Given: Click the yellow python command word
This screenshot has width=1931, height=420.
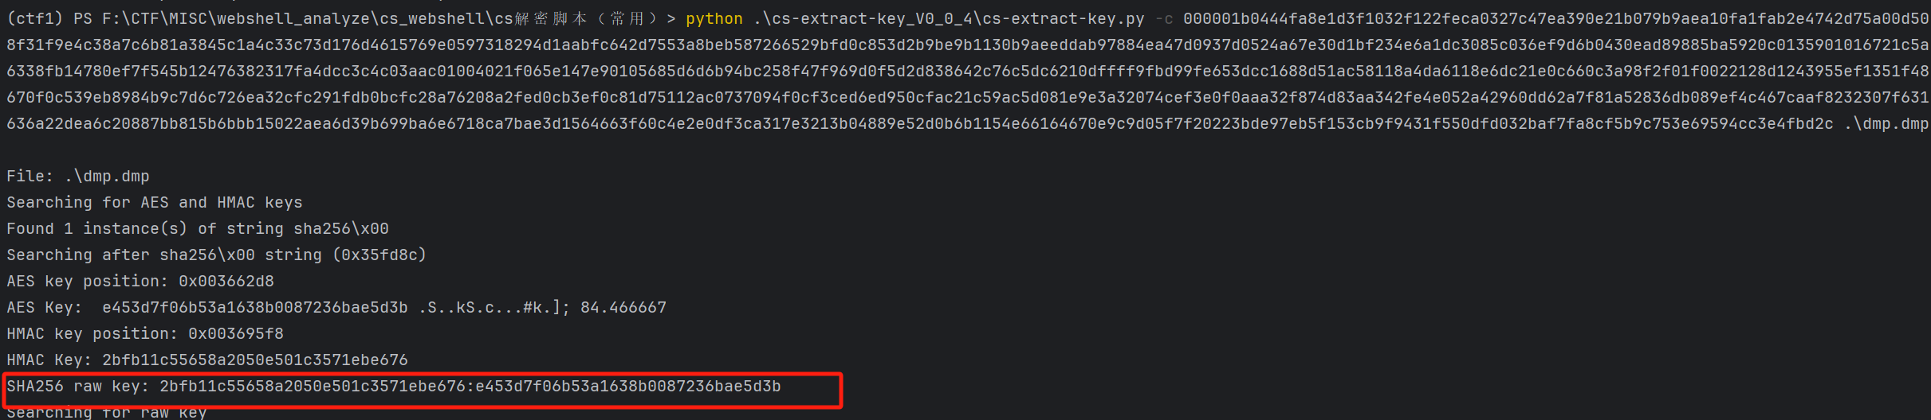Looking at the screenshot, I should [714, 18].
